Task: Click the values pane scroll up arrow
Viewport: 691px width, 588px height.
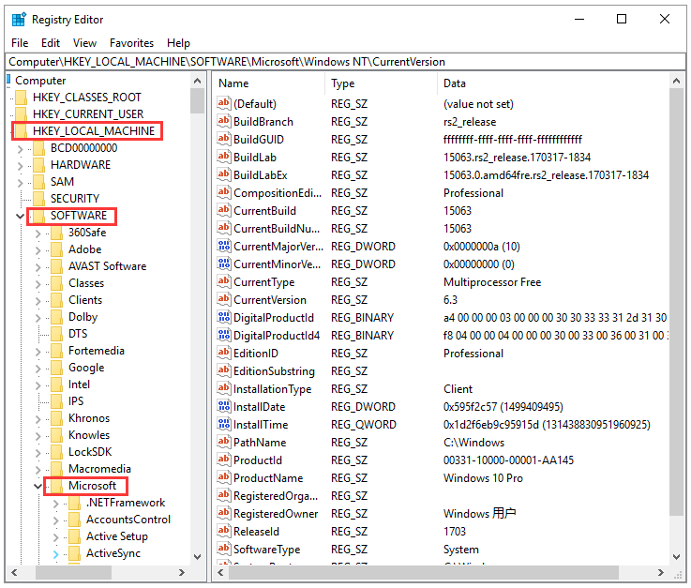Action: click(676, 81)
